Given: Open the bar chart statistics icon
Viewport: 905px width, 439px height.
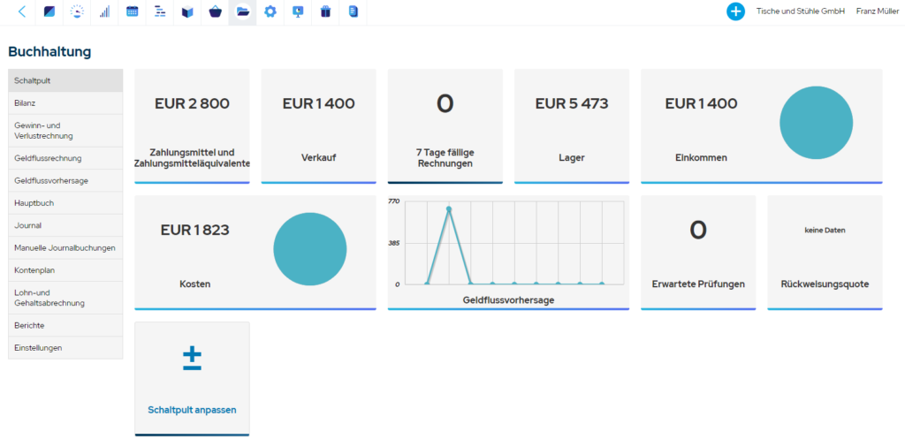Looking at the screenshot, I should 104,11.
